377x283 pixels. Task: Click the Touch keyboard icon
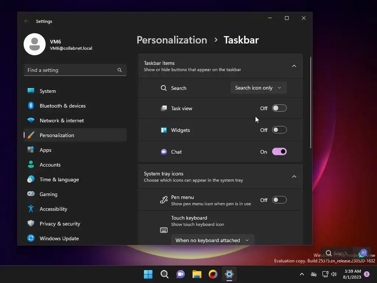(164, 230)
